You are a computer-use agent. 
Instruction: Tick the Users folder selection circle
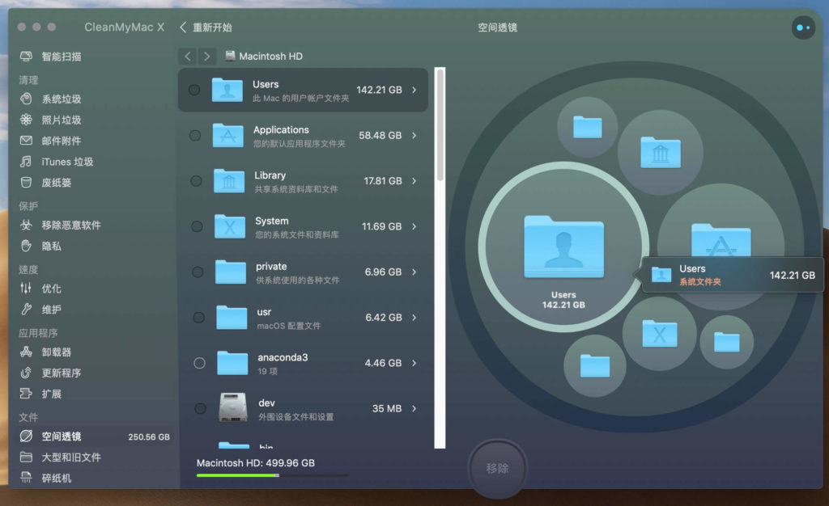click(194, 90)
